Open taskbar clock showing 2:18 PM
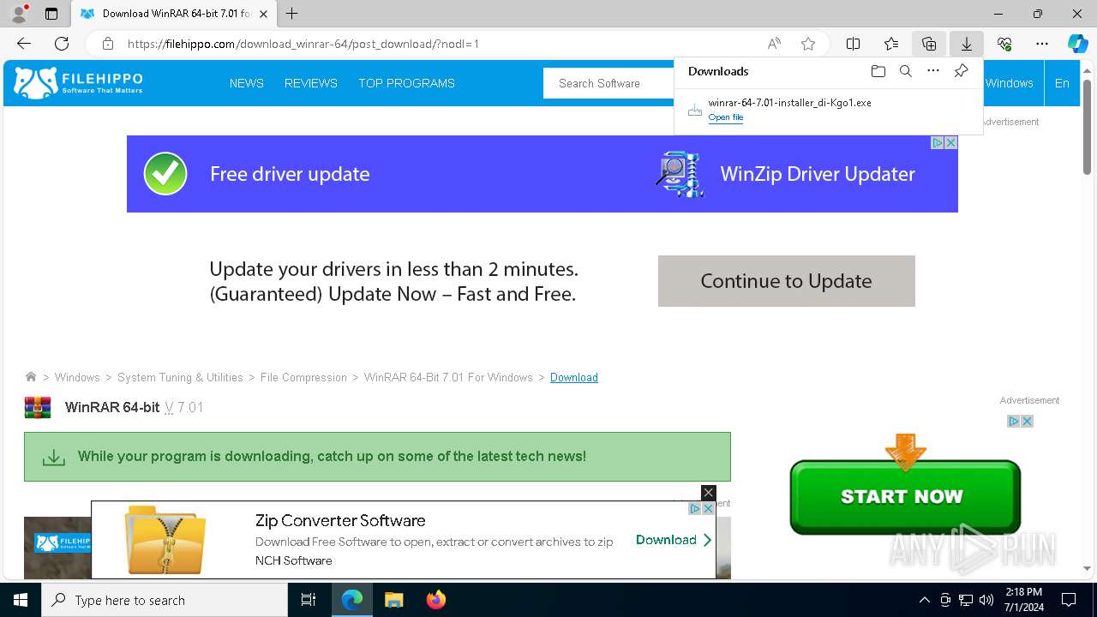 coord(1023,600)
